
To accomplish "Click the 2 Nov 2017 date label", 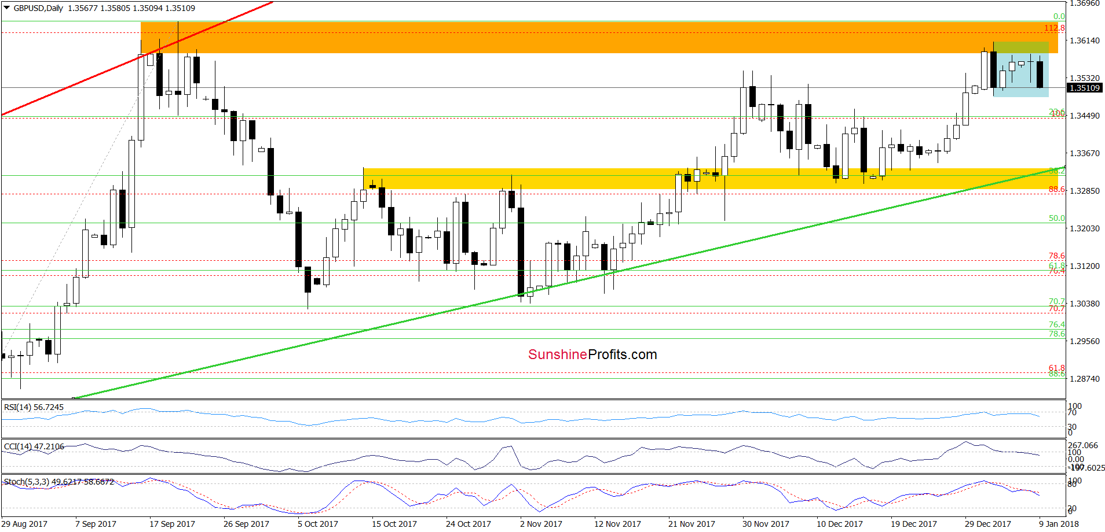I will [x=541, y=524].
